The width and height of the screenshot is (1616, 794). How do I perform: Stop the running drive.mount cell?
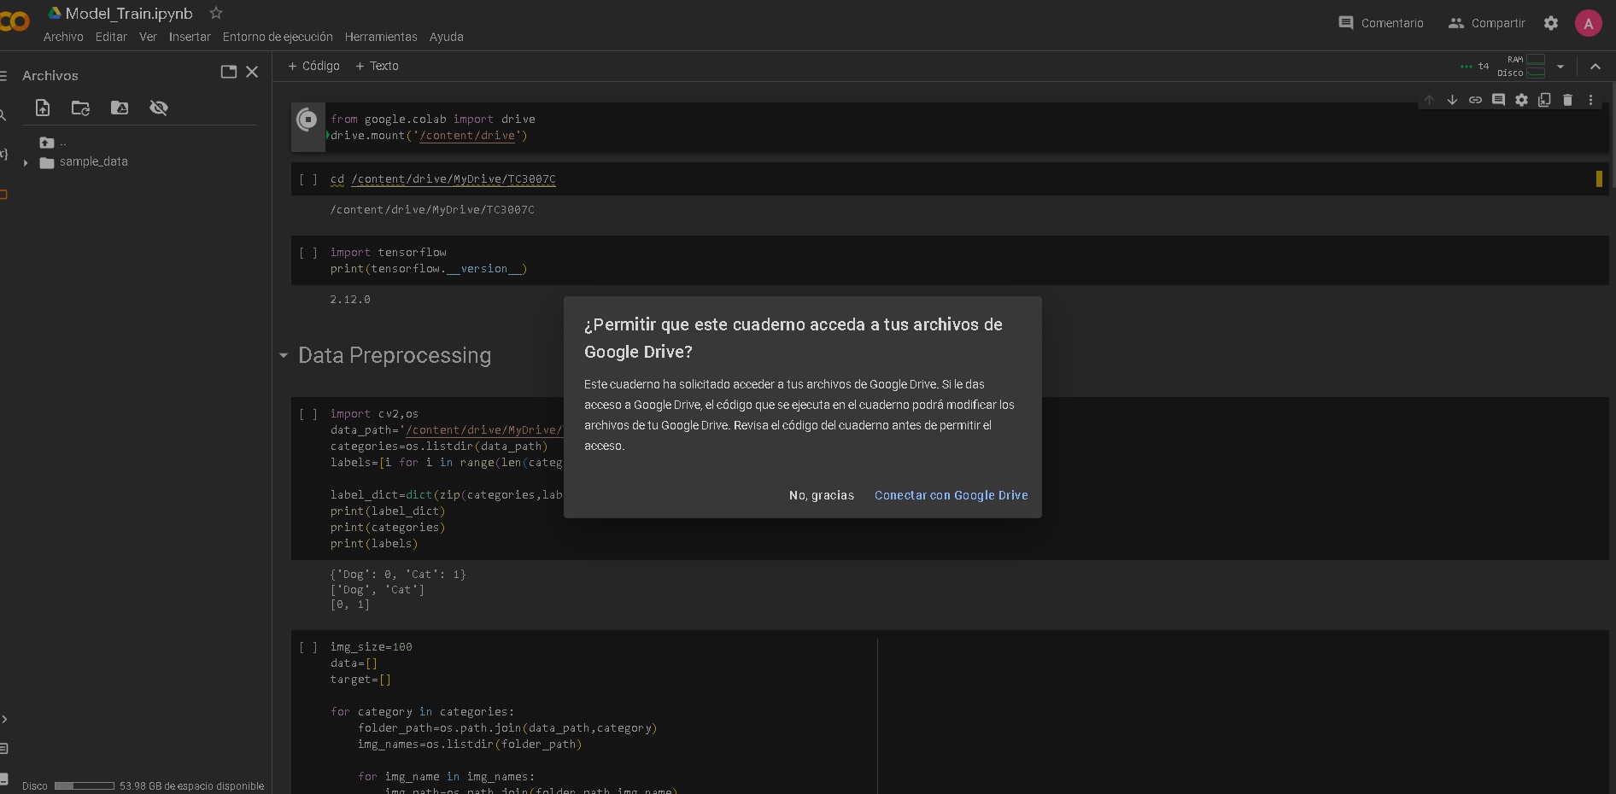307,120
